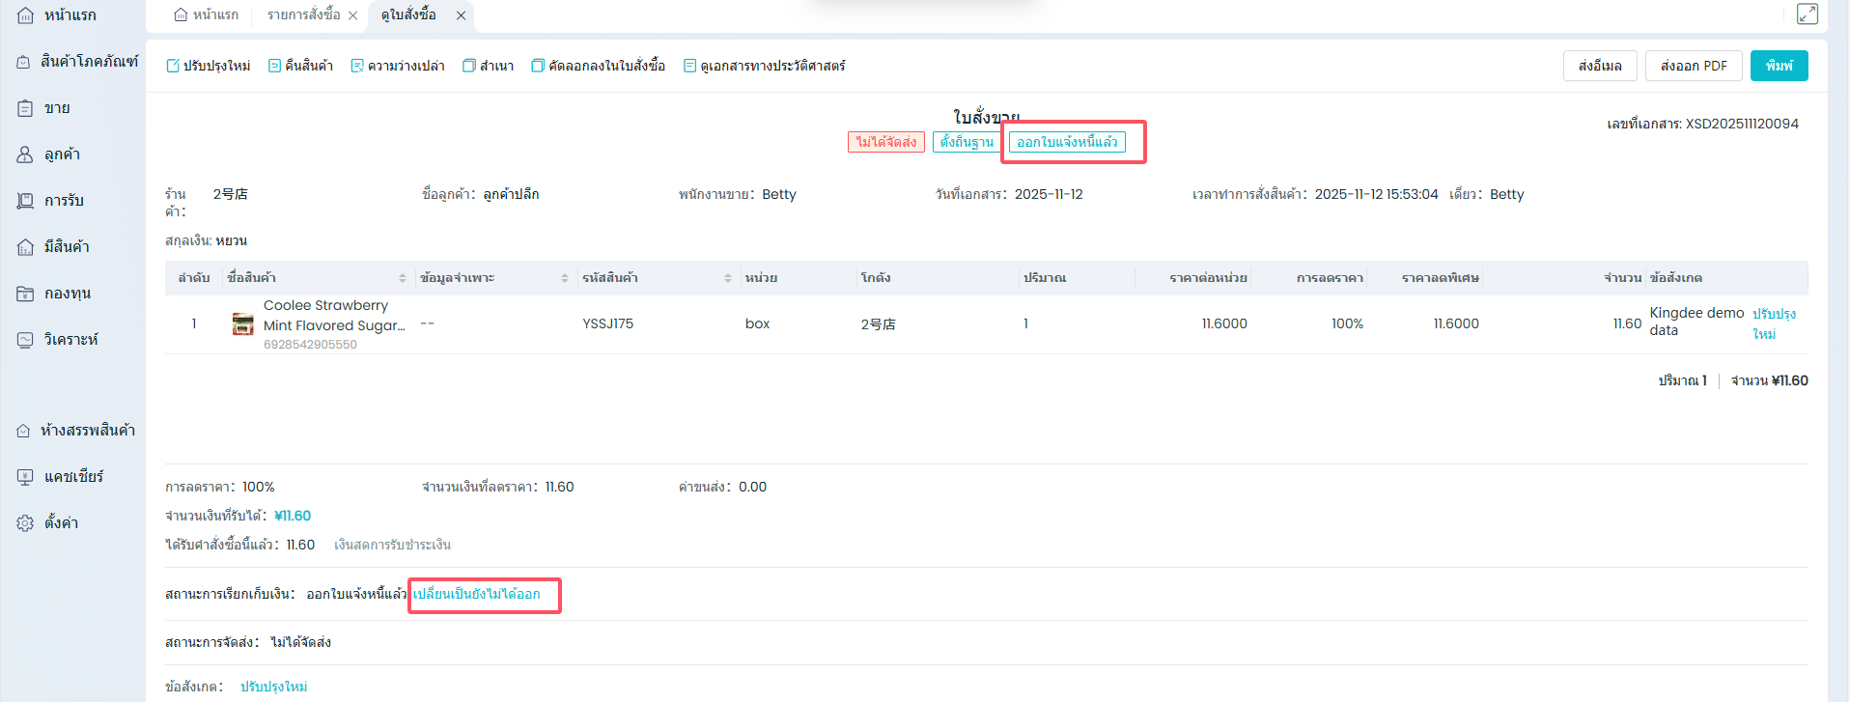Click the ปรับปรุงใหม่ edit icon in toolbar
This screenshot has height=702, width=1850.
click(x=173, y=66)
